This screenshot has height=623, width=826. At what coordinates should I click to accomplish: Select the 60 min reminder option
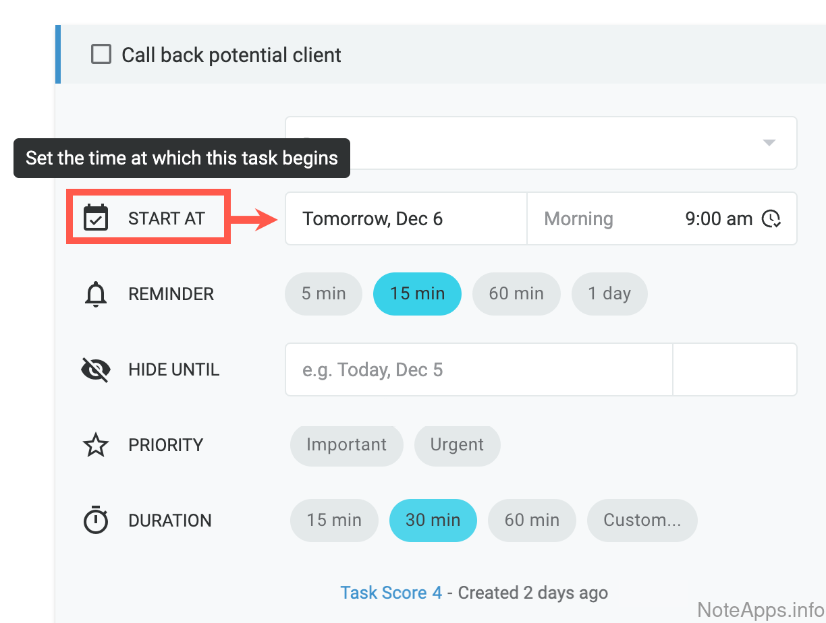tap(516, 294)
